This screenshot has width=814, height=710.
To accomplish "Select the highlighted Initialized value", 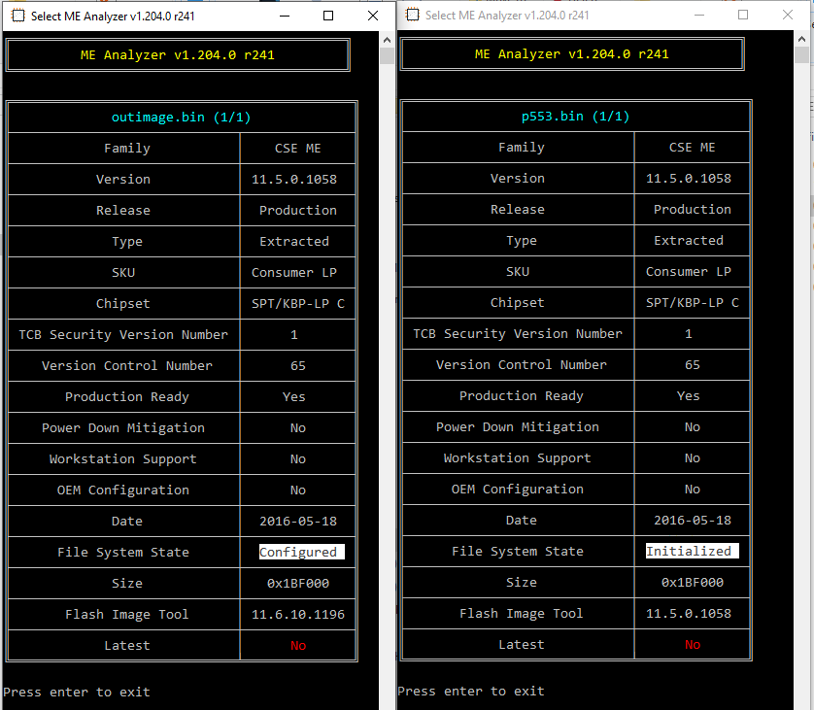I will point(692,551).
